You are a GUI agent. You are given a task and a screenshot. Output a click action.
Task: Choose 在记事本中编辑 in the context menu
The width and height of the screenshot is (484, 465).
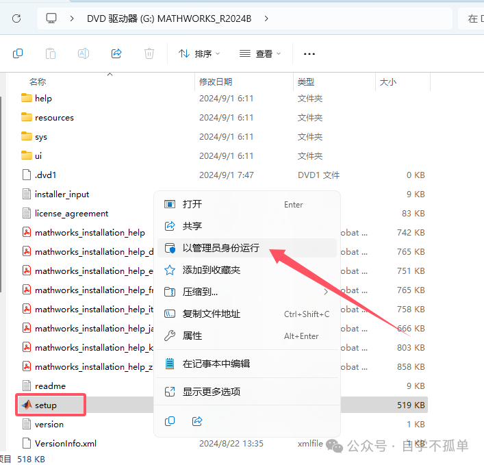click(247, 364)
